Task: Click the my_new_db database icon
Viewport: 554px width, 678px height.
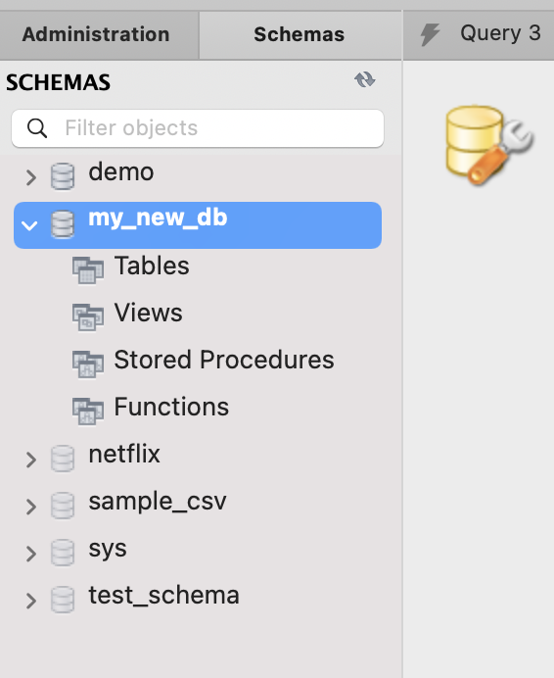Action: click(x=63, y=224)
